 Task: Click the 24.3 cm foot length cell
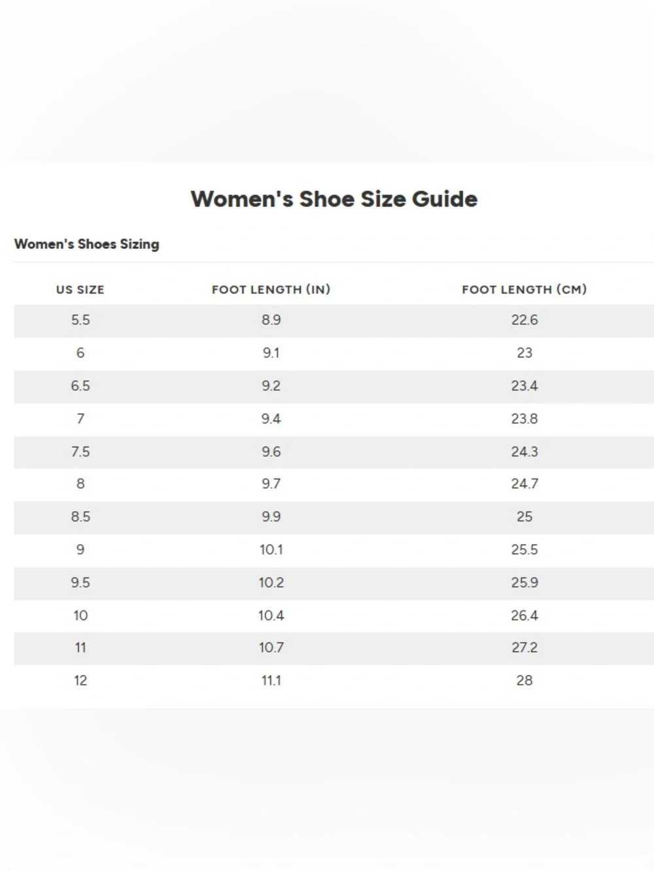click(525, 452)
